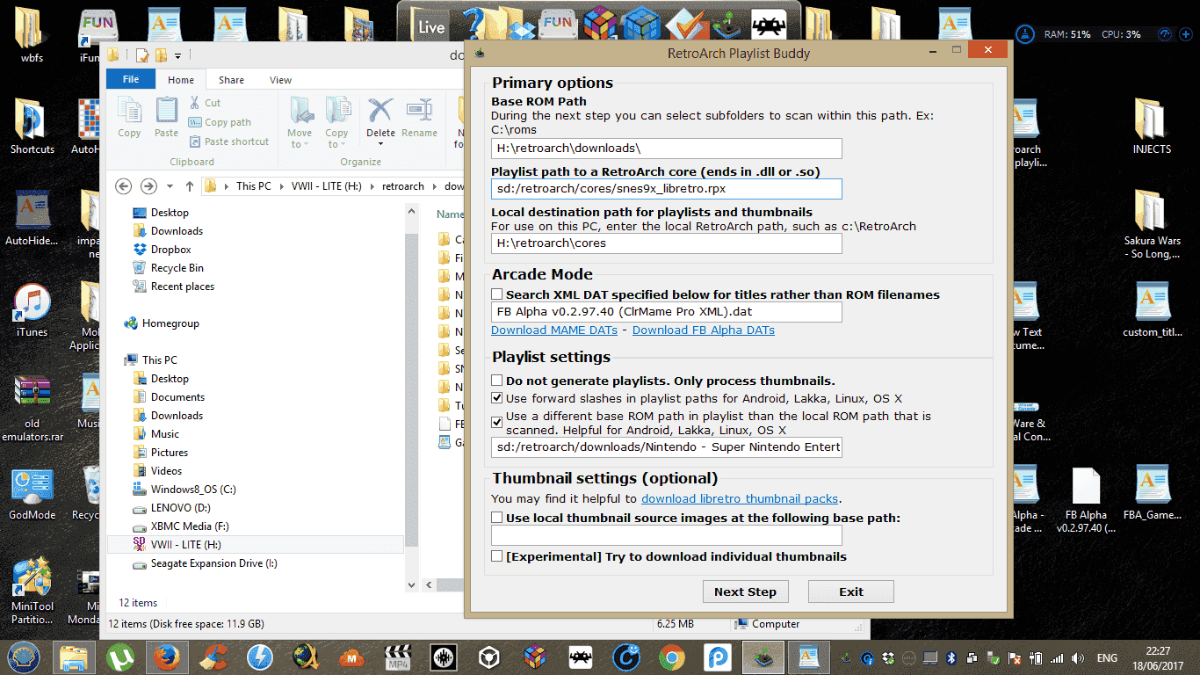The image size is (1200, 675).
Task: Open download libretro thumbnail packs link
Action: 740,499
